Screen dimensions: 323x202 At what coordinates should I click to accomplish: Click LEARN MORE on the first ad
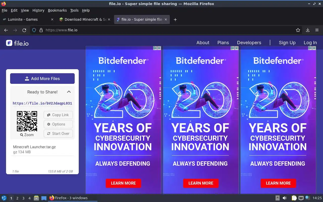tap(123, 183)
